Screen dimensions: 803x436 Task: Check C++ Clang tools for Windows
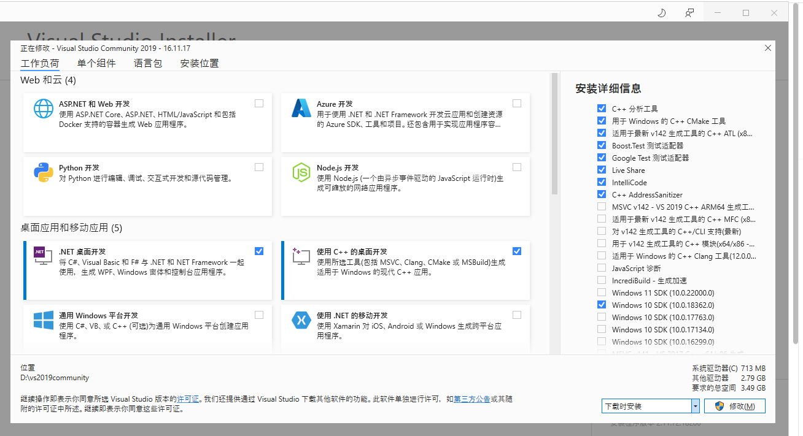click(601, 256)
